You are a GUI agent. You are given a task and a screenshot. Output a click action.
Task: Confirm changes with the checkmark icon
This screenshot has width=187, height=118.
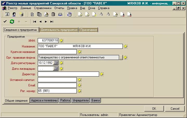point(5,22)
